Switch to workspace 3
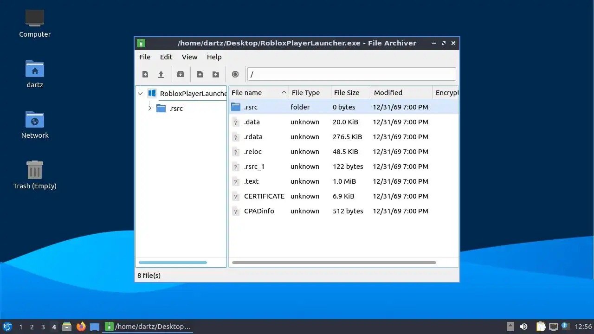Image resolution: width=594 pixels, height=334 pixels. point(43,327)
